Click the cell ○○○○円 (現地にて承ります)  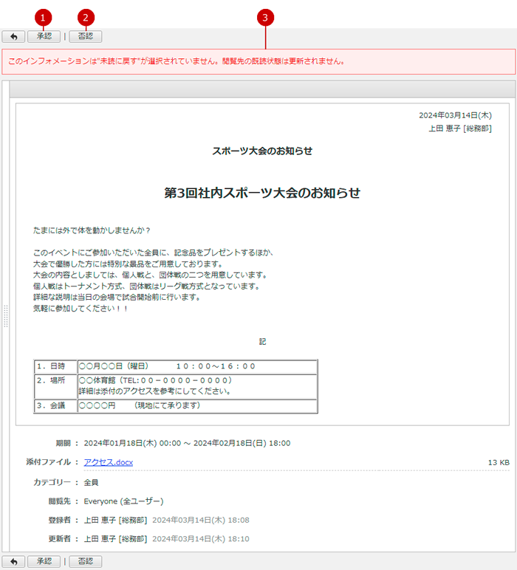pos(197,405)
